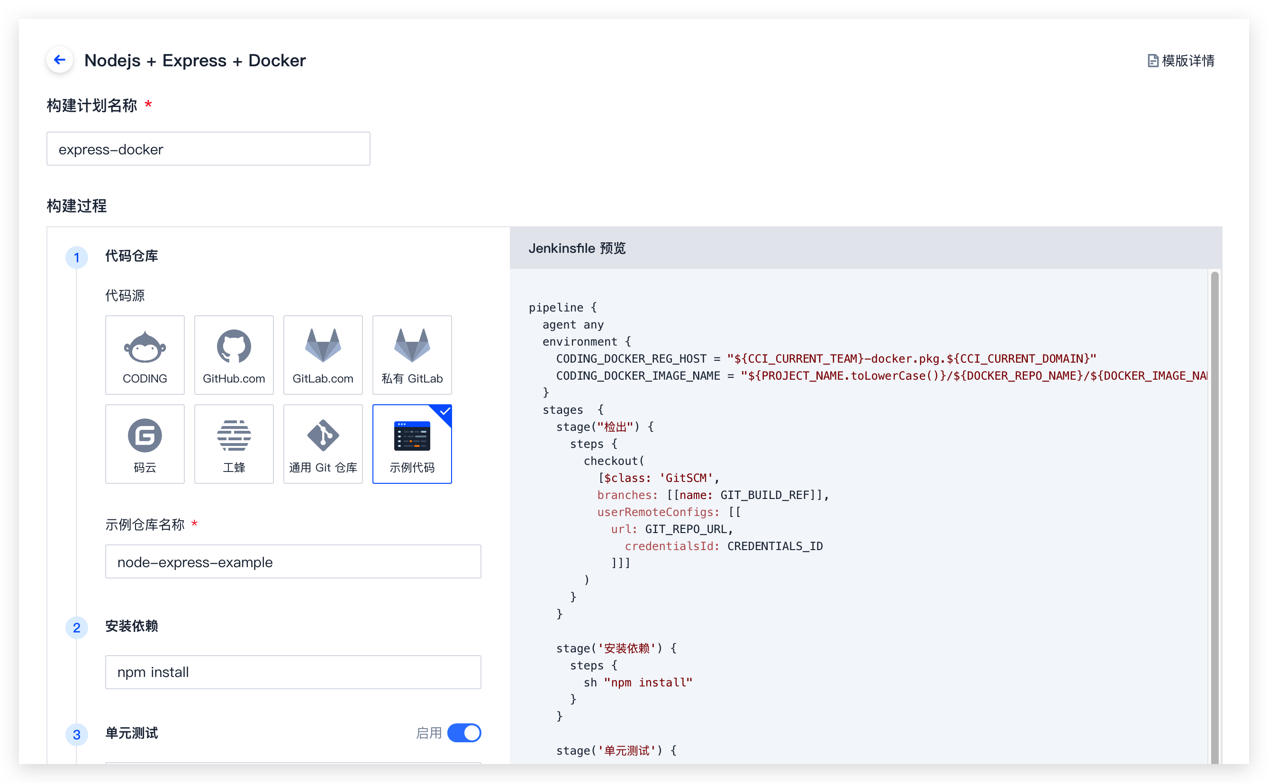The image size is (1268, 783).
Task: Click the 示例仓库名称 label
Action: 145,525
